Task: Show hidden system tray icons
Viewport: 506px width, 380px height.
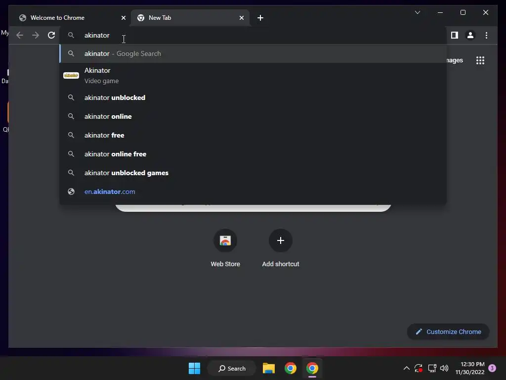Action: 407,368
